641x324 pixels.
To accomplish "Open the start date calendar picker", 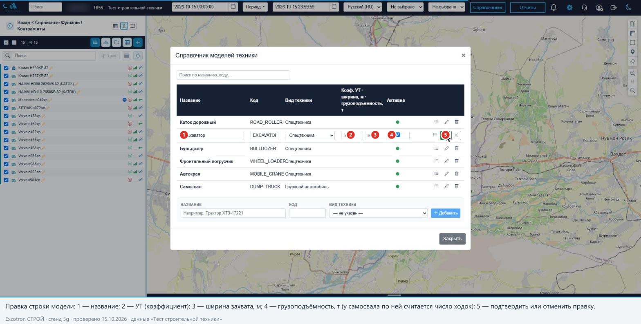I will pyautogui.click(x=233, y=7).
